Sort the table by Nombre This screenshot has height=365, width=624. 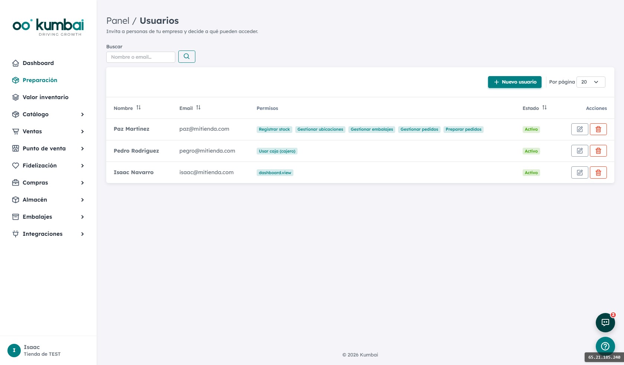139,108
